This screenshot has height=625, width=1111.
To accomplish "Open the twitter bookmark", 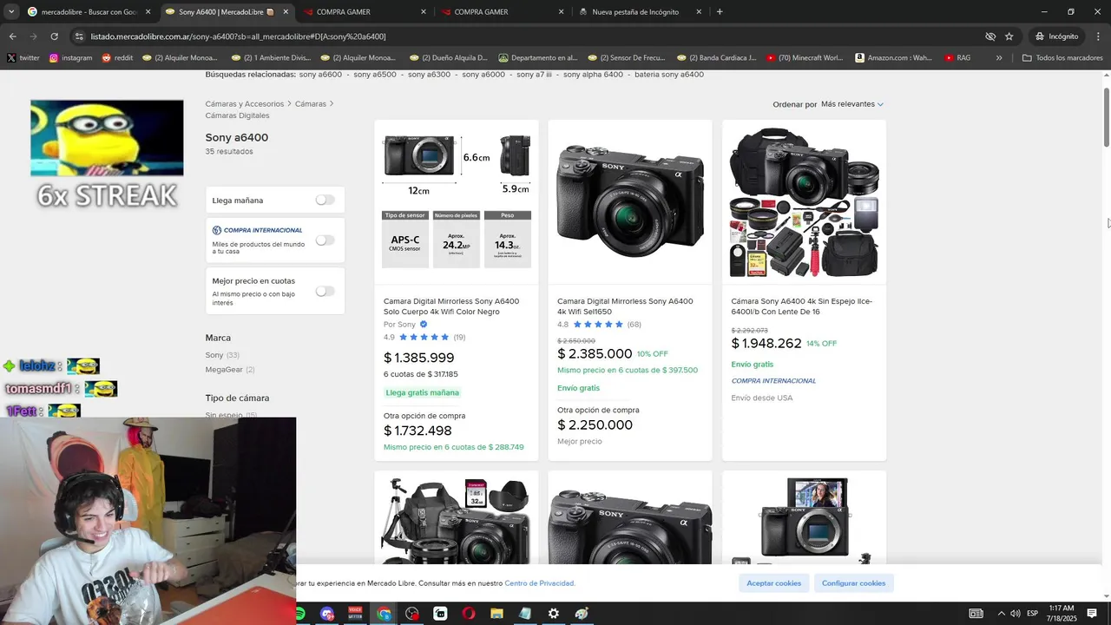I will pyautogui.click(x=23, y=58).
